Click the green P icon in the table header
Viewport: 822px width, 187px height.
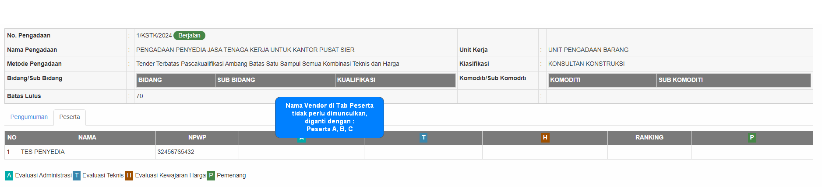[752, 138]
